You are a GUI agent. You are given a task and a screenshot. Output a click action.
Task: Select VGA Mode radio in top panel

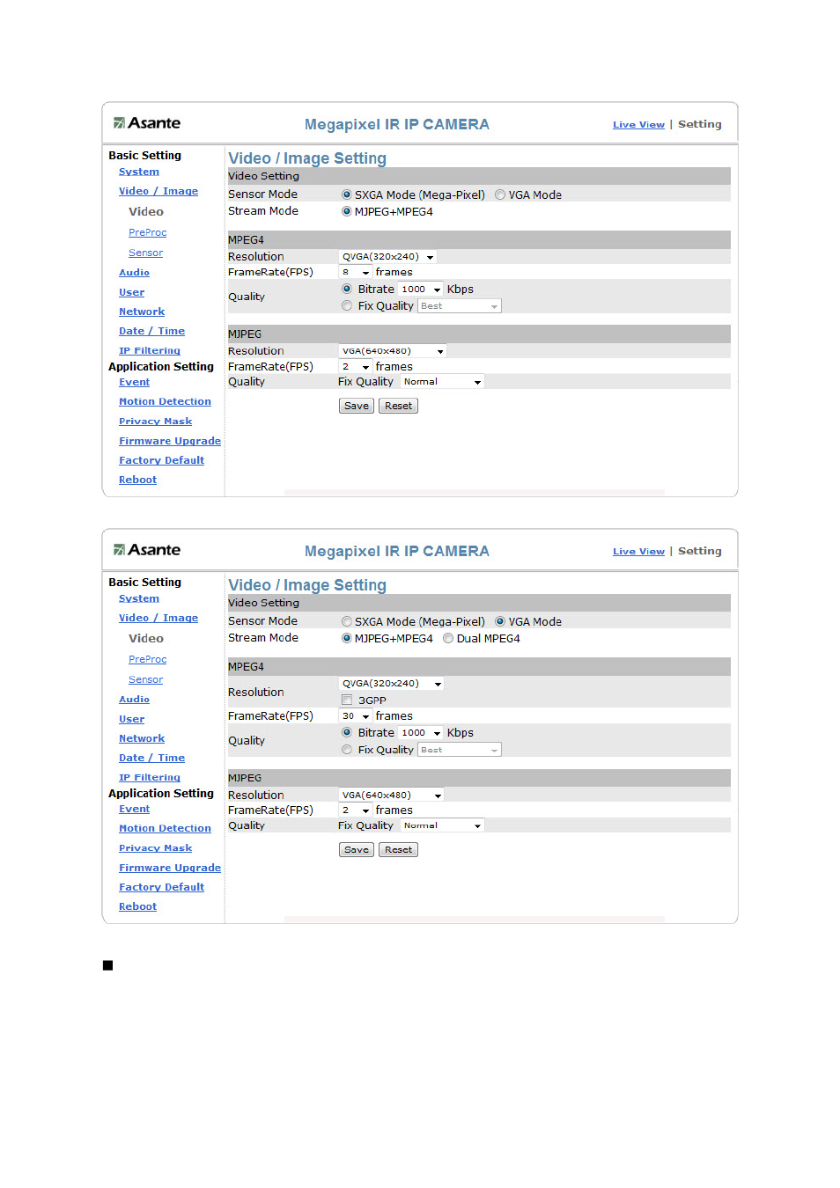(500, 195)
